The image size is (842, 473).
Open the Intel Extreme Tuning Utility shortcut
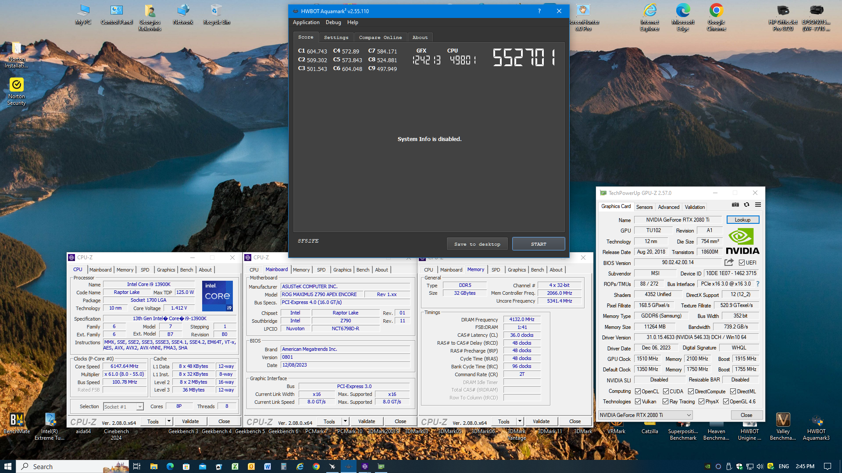50,427
